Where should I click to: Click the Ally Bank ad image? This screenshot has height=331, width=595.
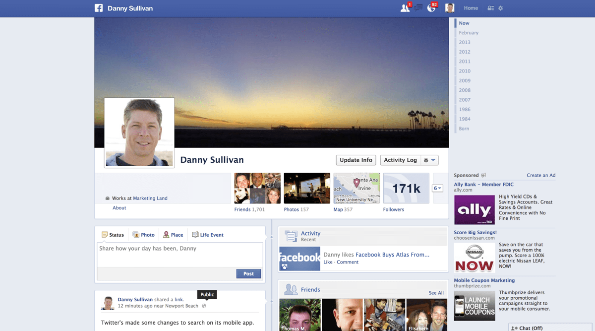point(475,209)
